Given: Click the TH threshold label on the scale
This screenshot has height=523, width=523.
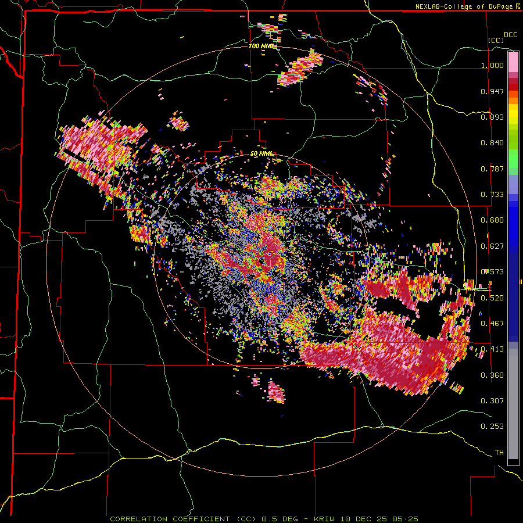Looking at the screenshot, I should (x=499, y=452).
